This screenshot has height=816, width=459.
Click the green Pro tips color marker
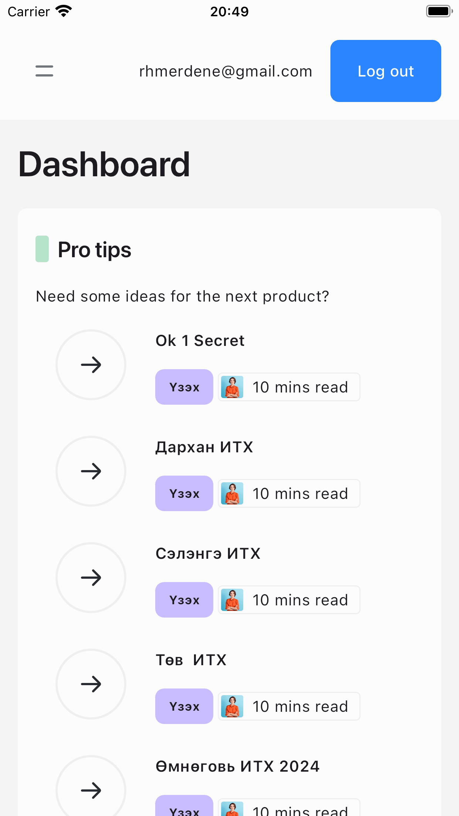click(42, 249)
